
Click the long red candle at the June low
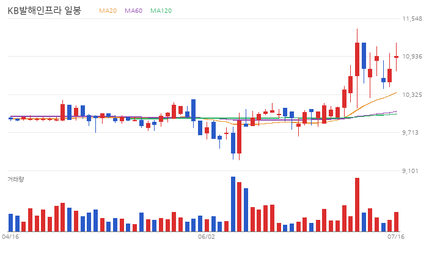[239, 137]
